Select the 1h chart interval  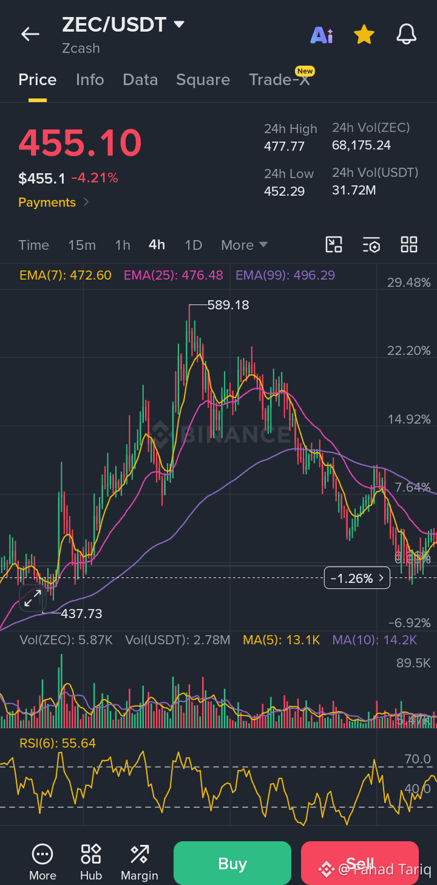(123, 245)
